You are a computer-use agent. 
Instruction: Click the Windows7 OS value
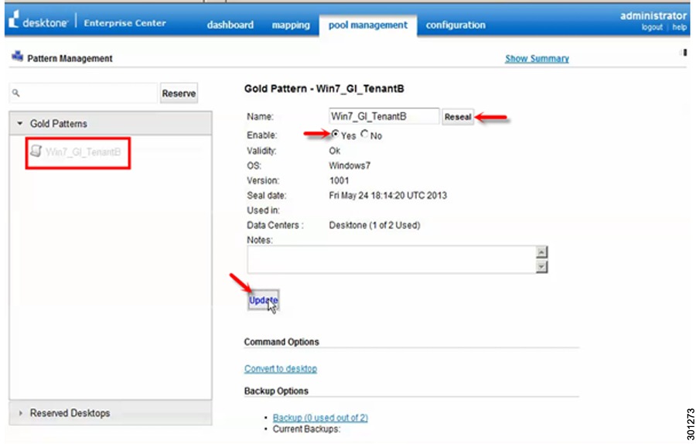(x=350, y=166)
